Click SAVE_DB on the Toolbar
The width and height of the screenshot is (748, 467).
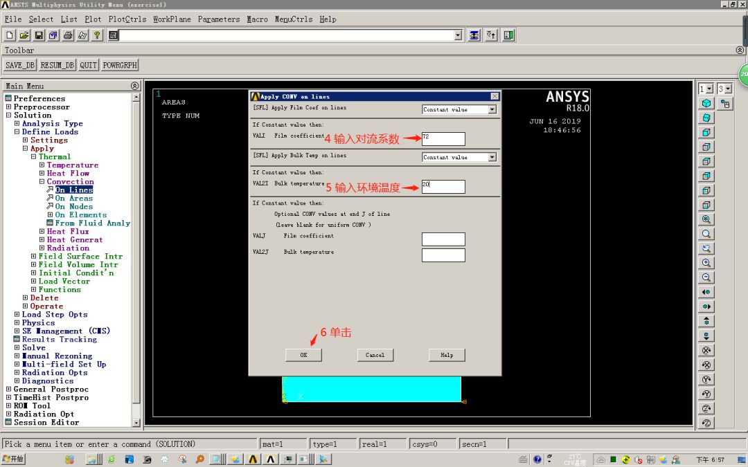click(19, 64)
